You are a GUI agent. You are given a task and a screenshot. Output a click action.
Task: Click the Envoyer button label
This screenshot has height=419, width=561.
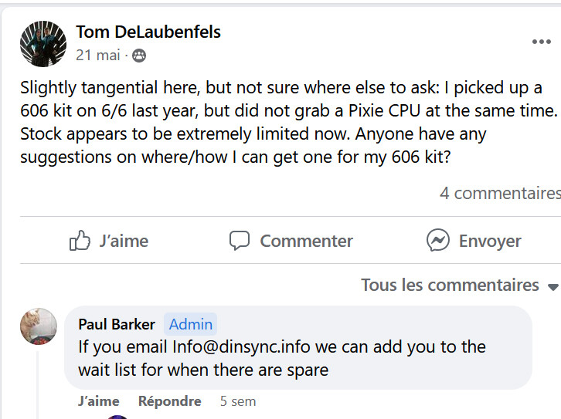pos(490,241)
